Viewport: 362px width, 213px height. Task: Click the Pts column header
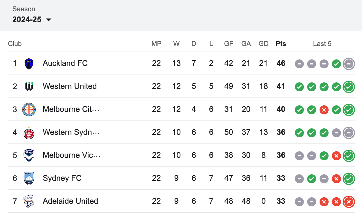click(281, 44)
